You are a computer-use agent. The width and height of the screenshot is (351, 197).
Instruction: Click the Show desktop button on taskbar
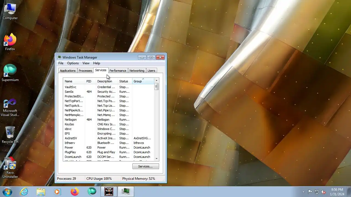point(349,192)
